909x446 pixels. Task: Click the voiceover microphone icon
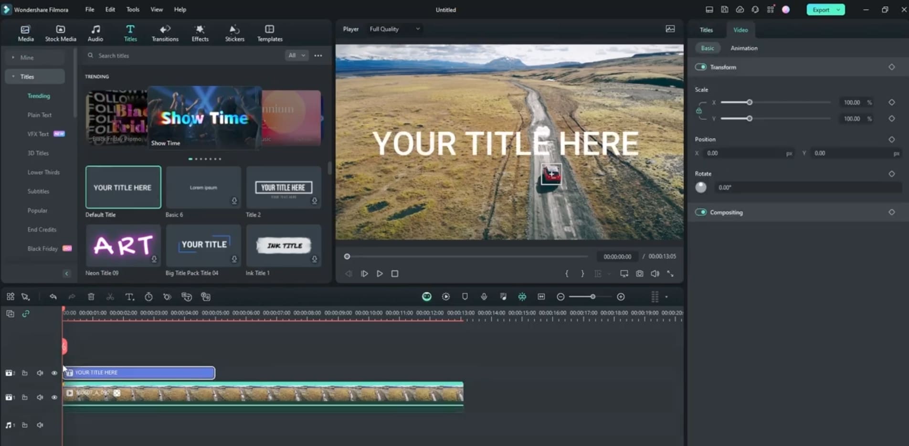(484, 297)
